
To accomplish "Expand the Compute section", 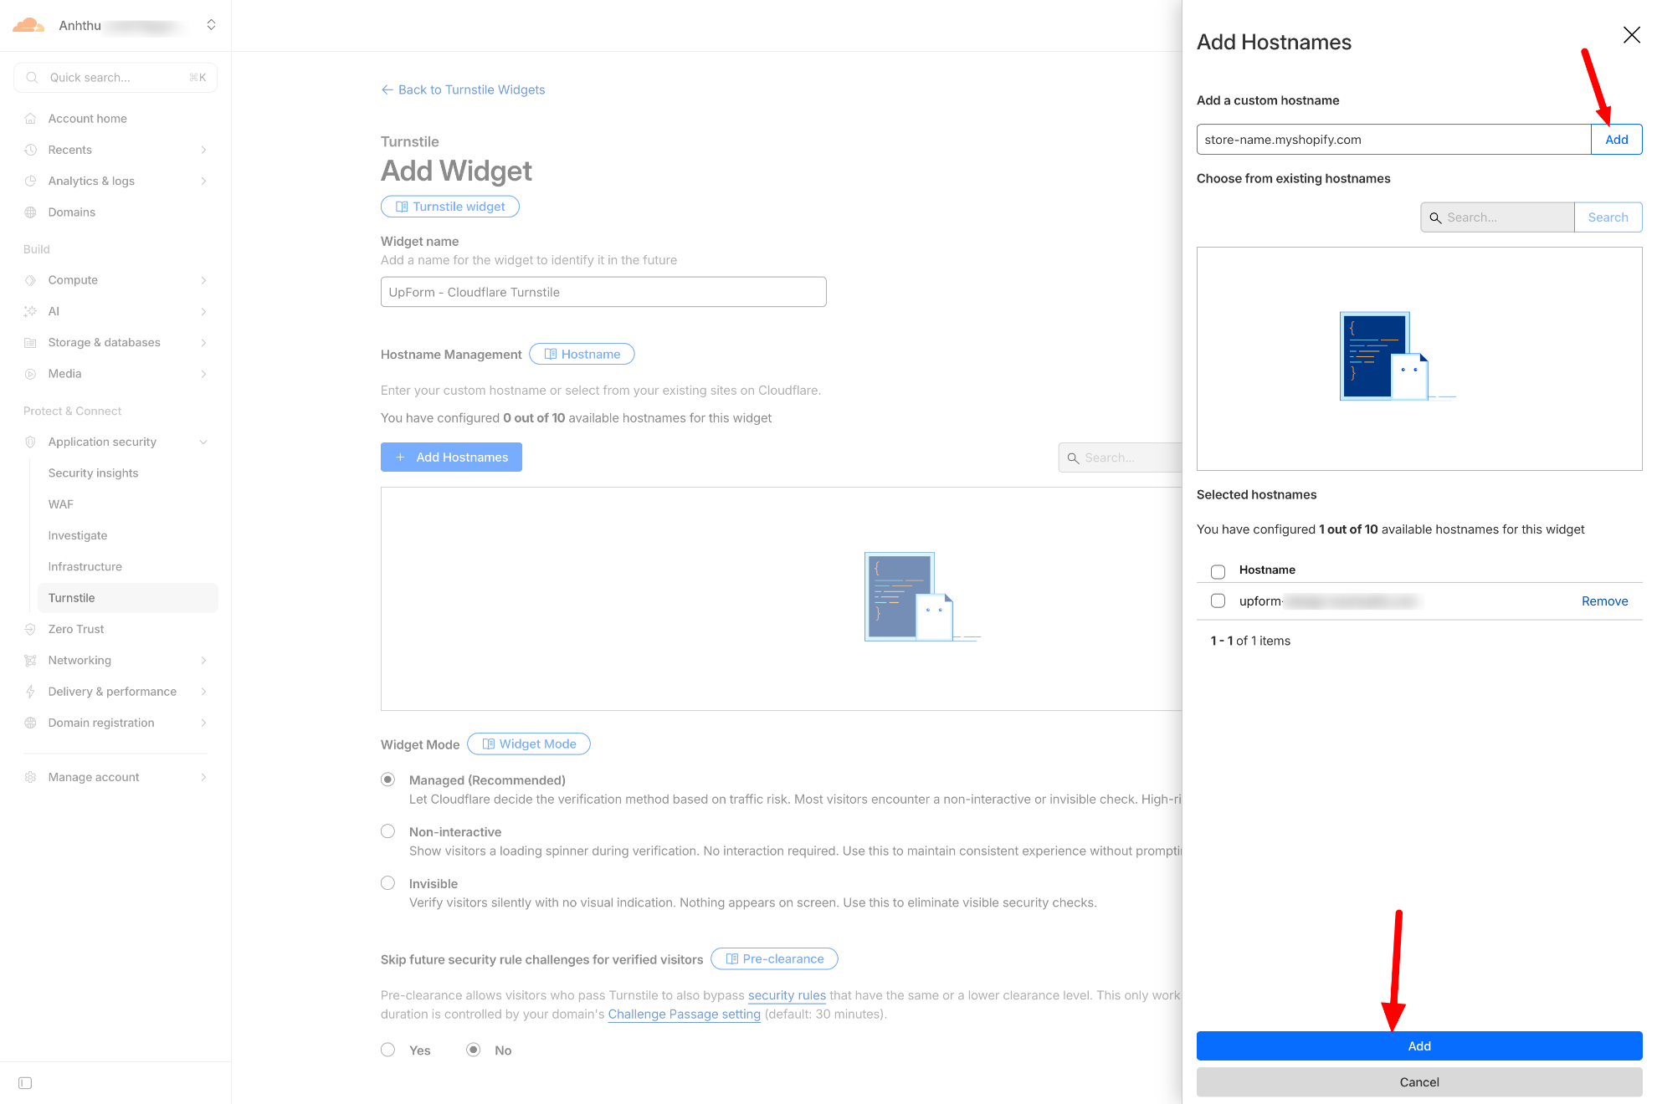I will (203, 280).
